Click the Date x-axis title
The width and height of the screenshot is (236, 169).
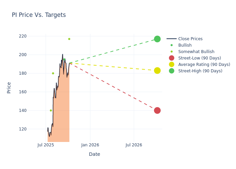(x=94, y=154)
